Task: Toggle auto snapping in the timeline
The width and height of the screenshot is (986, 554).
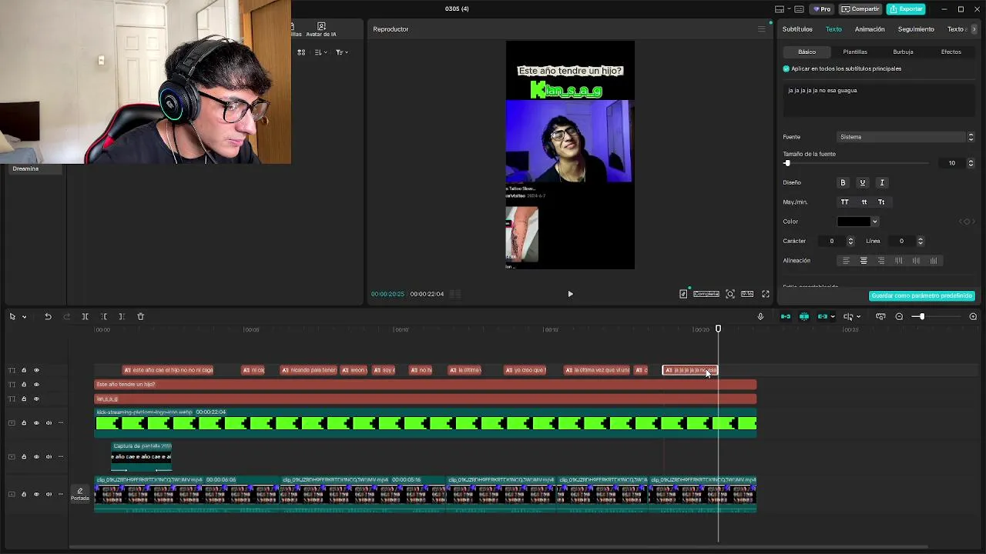Action: pyautogui.click(x=804, y=316)
